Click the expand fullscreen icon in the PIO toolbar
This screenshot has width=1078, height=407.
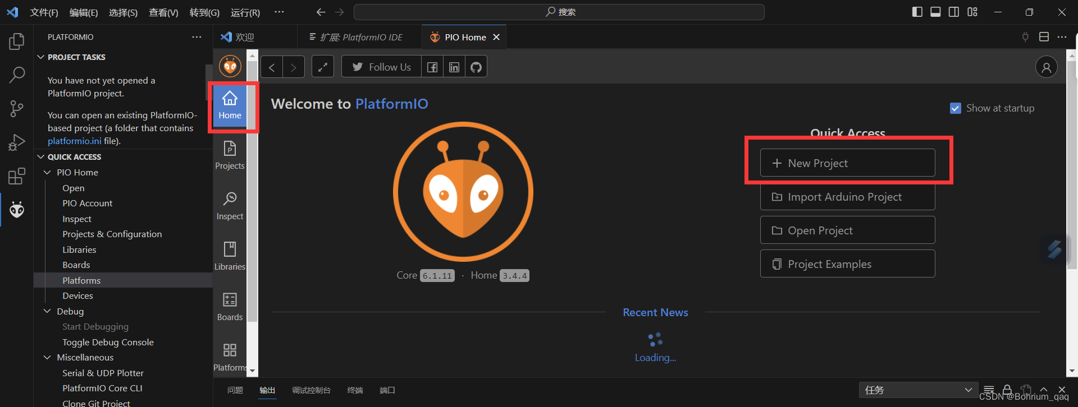tap(323, 67)
